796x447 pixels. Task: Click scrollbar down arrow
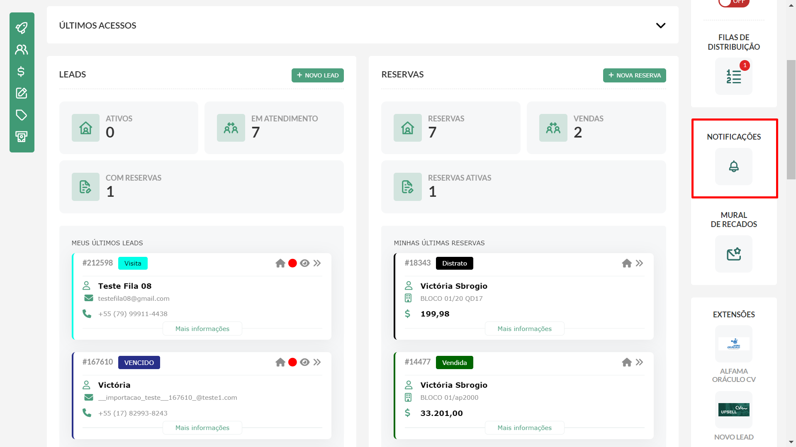(791, 442)
